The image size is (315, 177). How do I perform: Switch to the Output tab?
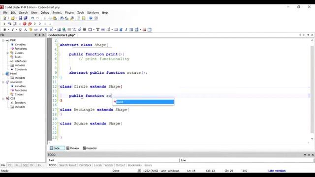click(x=121, y=165)
